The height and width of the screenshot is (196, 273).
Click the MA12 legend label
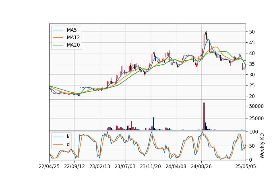tap(73, 37)
